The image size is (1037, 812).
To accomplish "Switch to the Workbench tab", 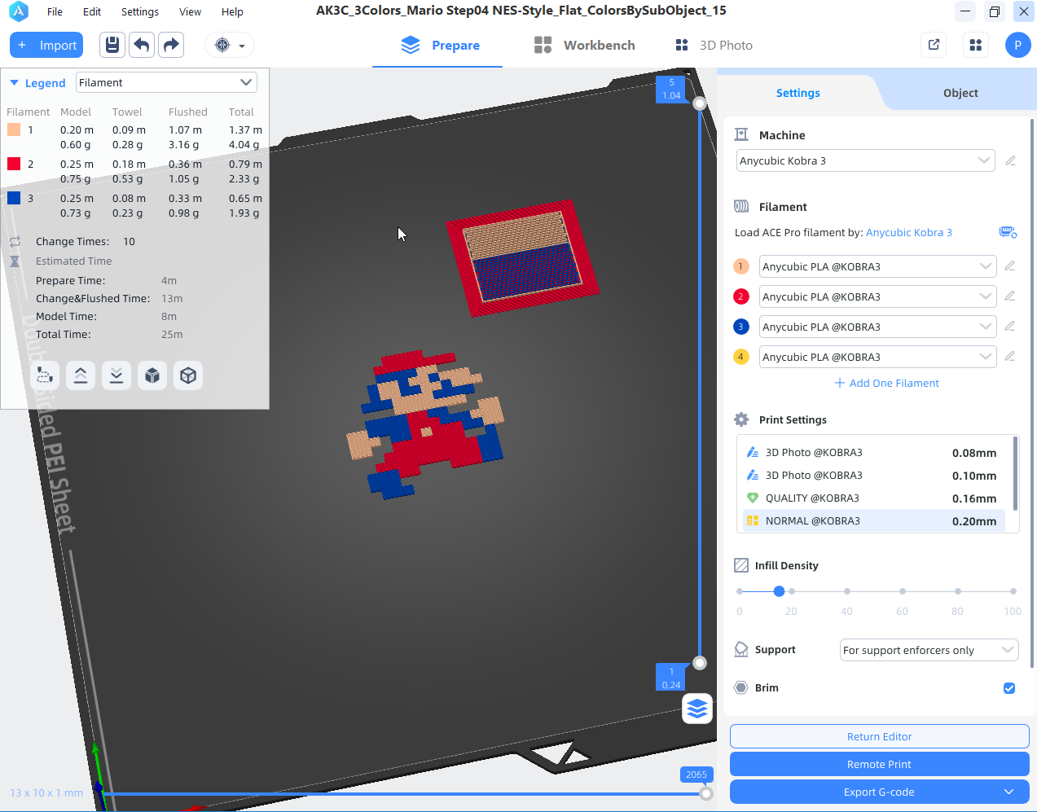I will [585, 45].
